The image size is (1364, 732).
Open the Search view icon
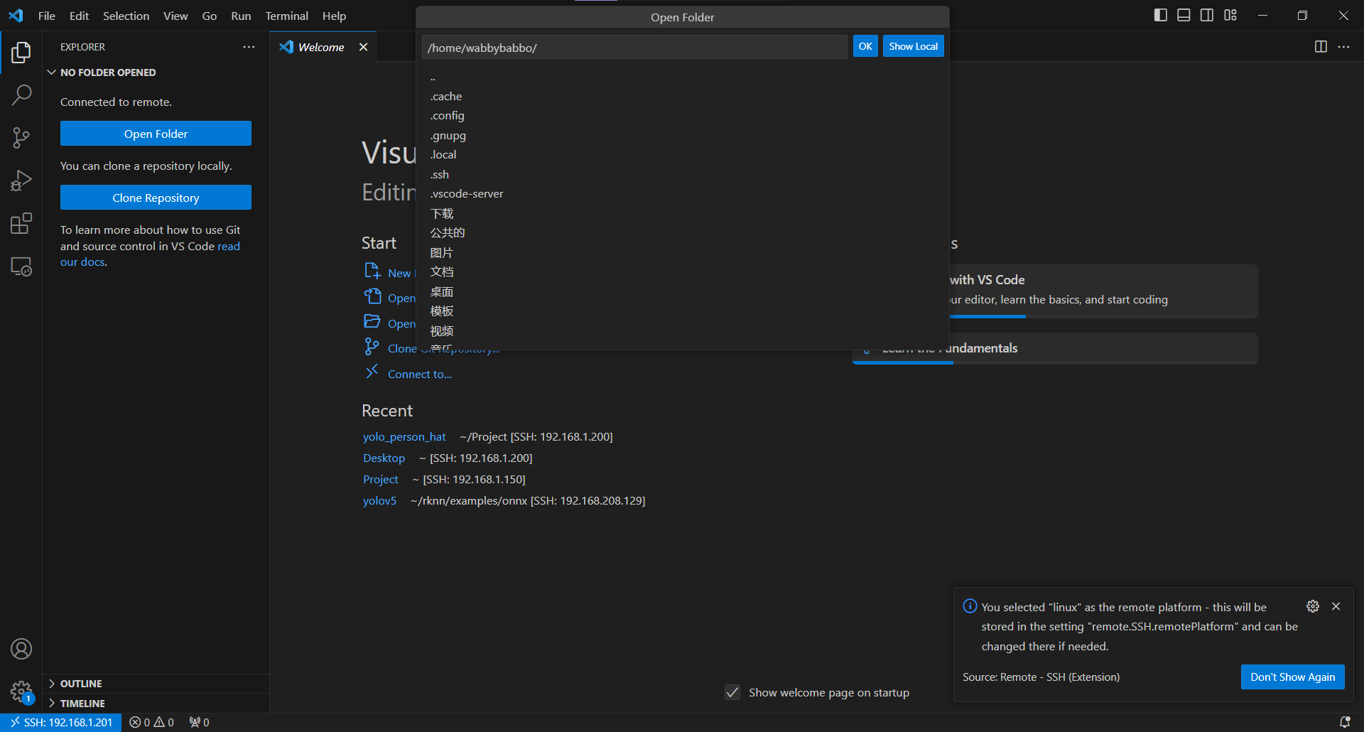point(21,95)
